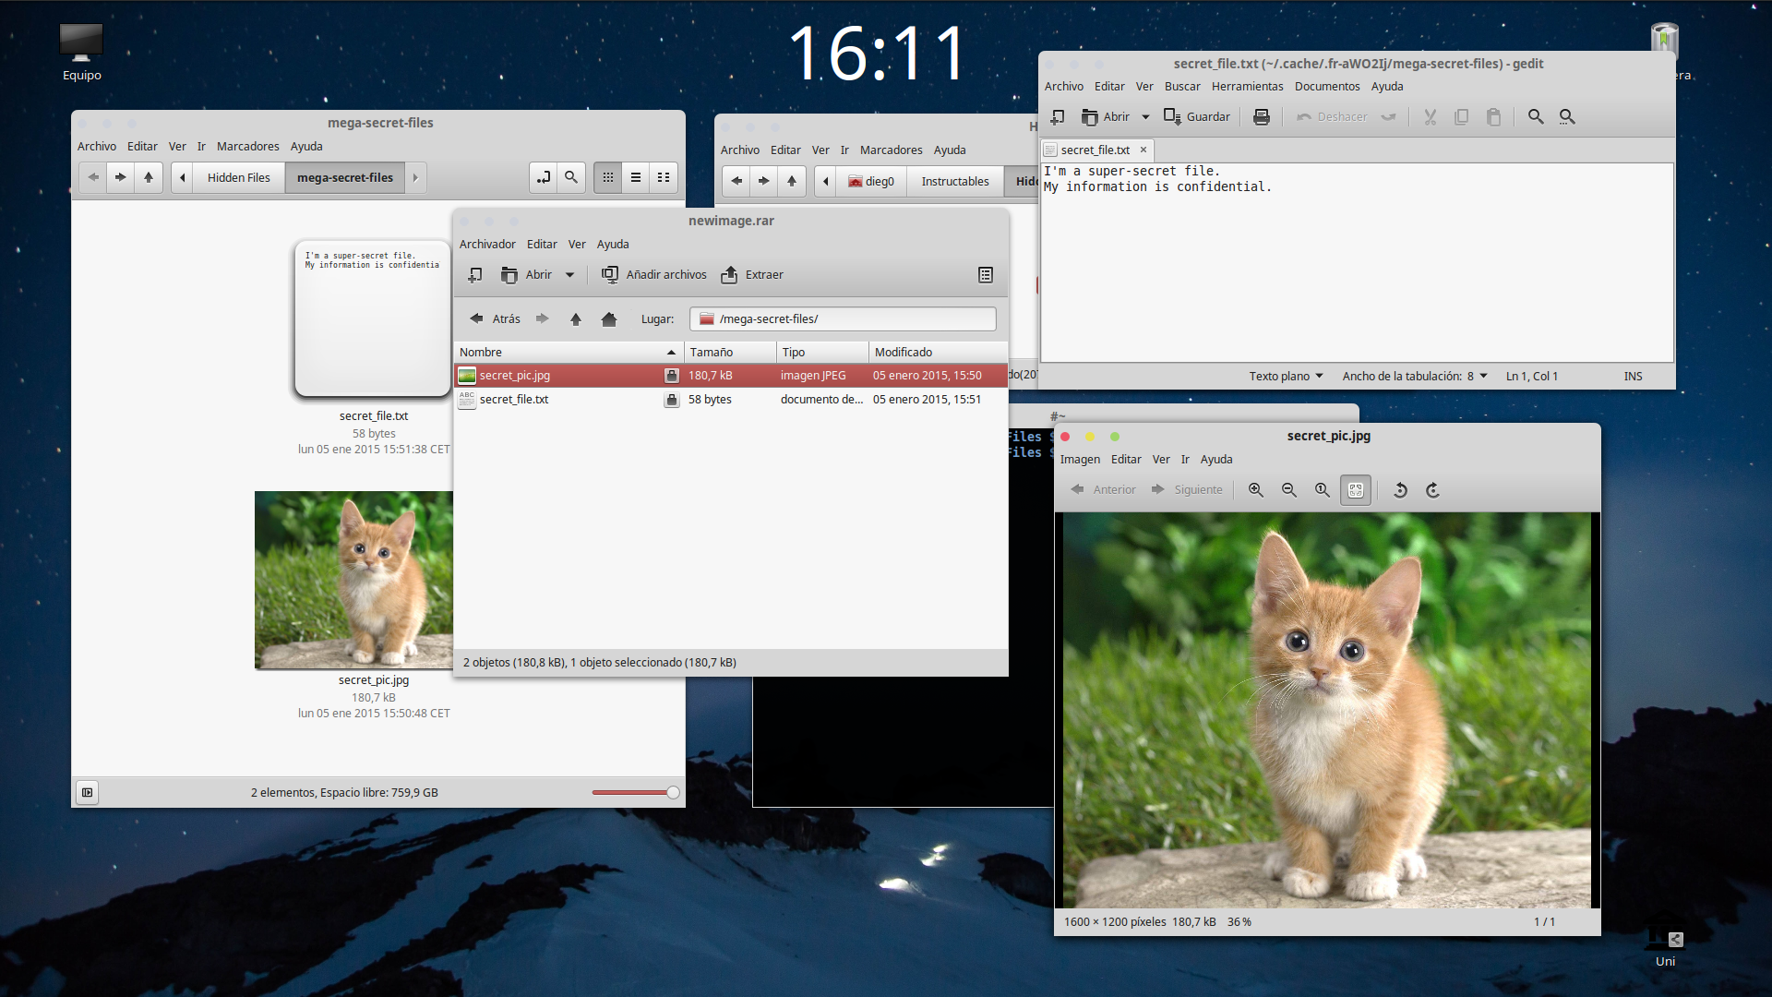Viewport: 1772px width, 997px height.
Task: Select secret_pic.jpg row in archive list
Action: click(x=730, y=375)
